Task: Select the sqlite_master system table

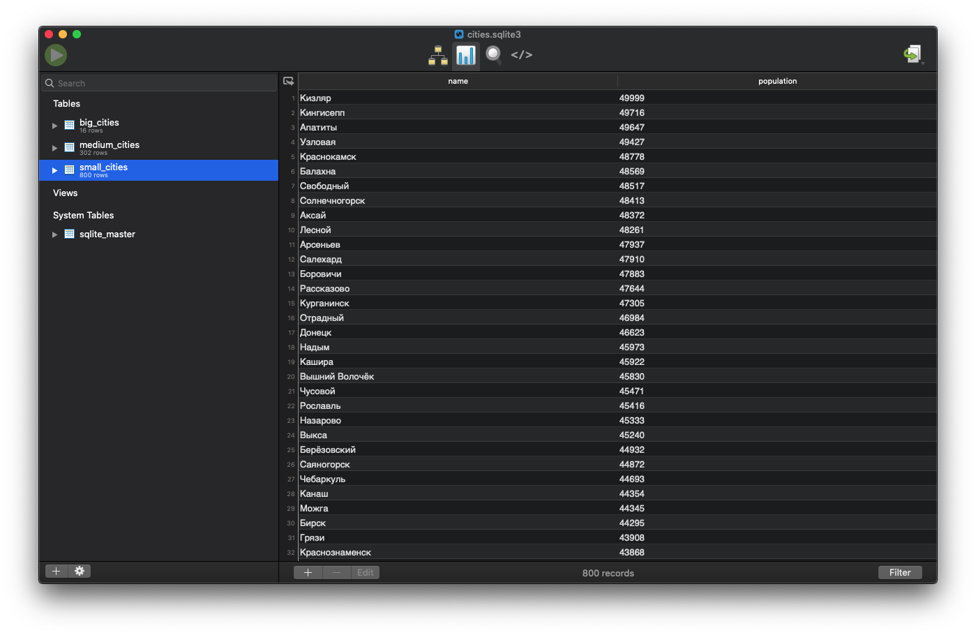Action: (x=159, y=234)
